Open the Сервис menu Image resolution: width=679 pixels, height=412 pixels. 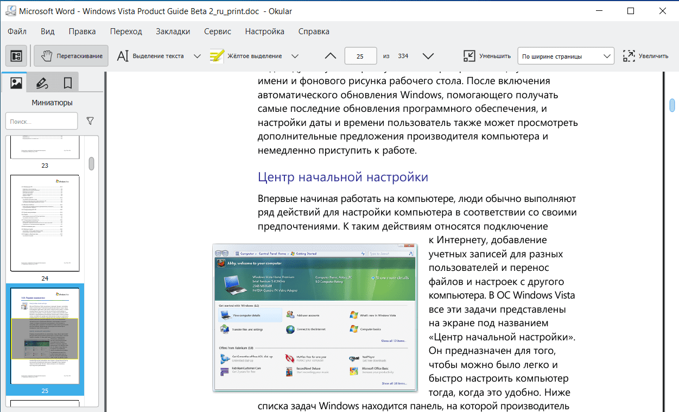(x=218, y=31)
